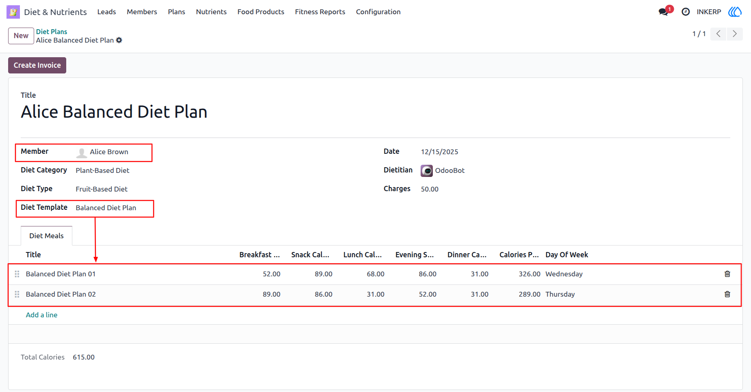Click the Create Invoice button
This screenshot has width=751, height=392.
[37, 65]
